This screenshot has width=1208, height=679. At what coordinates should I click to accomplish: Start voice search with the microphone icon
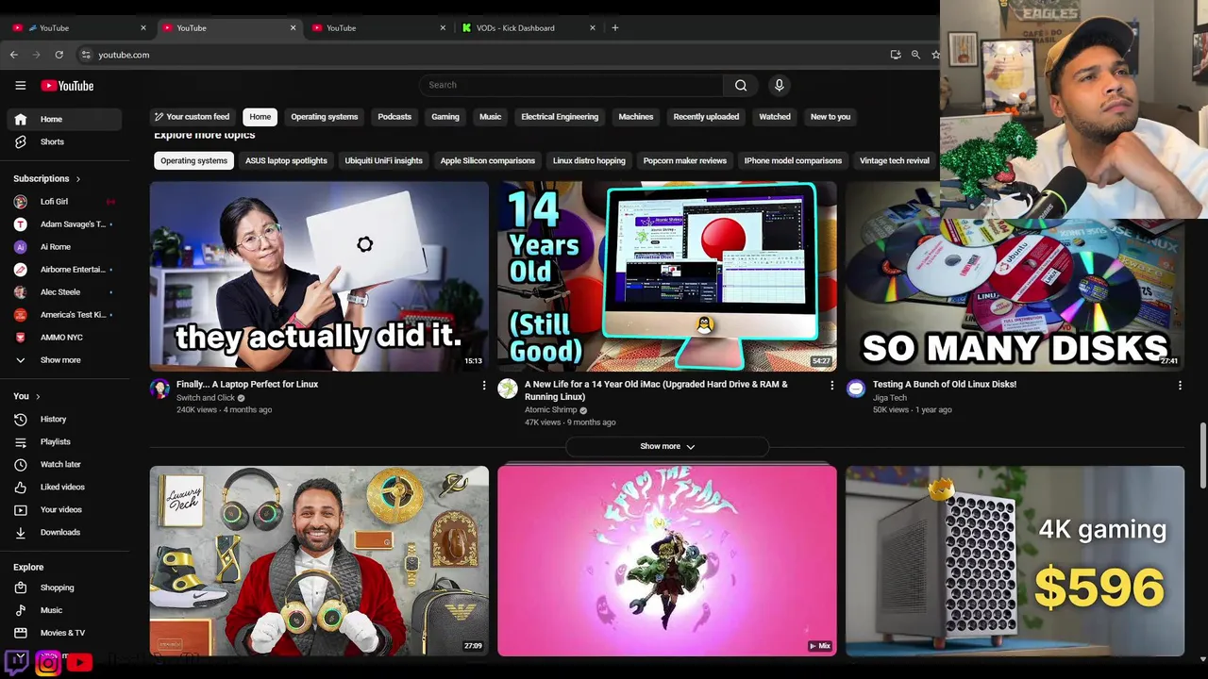[x=779, y=85]
